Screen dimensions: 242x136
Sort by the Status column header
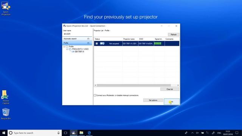click(108, 39)
